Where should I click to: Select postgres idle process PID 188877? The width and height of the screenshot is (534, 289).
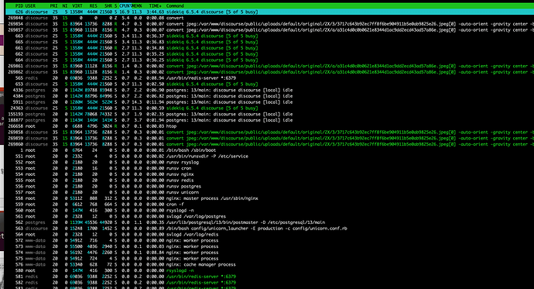tap(270, 120)
